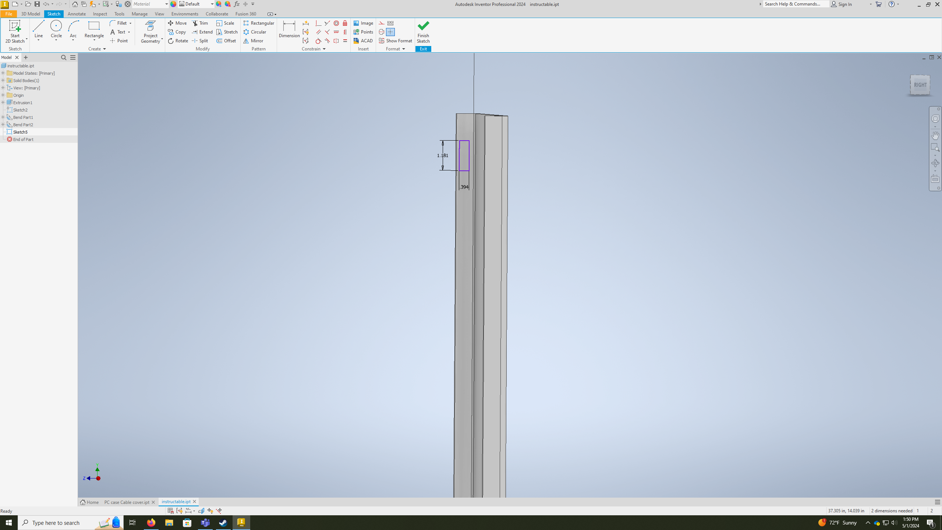Apply the Concentric constraint

click(336, 23)
